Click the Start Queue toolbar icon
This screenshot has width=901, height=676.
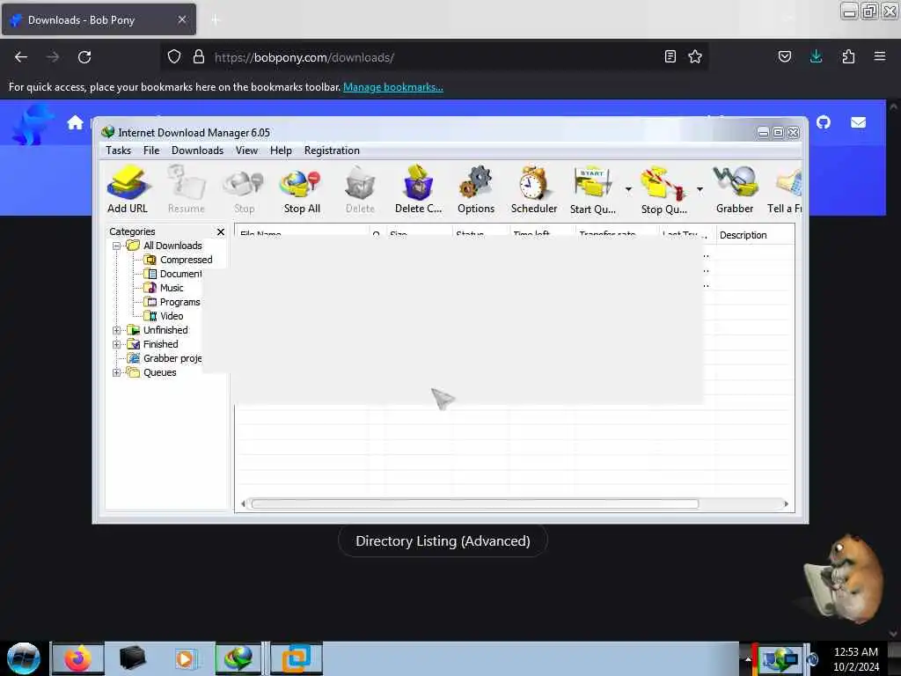pos(592,190)
